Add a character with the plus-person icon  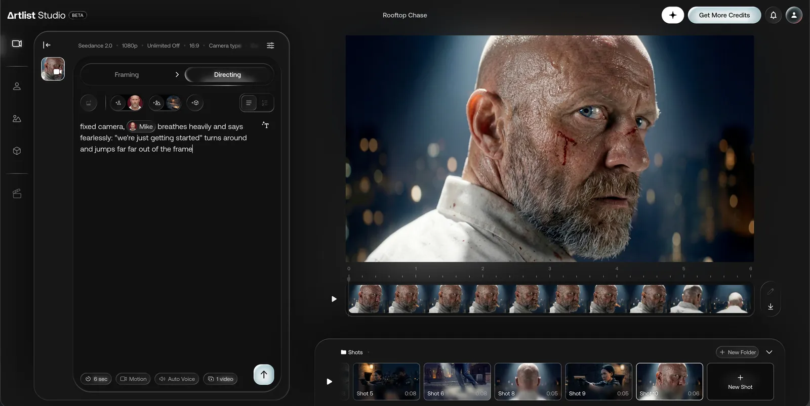coord(118,103)
